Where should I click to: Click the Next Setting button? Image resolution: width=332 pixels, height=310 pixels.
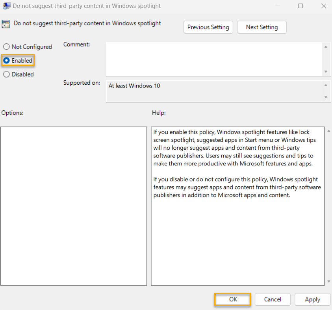pos(262,27)
